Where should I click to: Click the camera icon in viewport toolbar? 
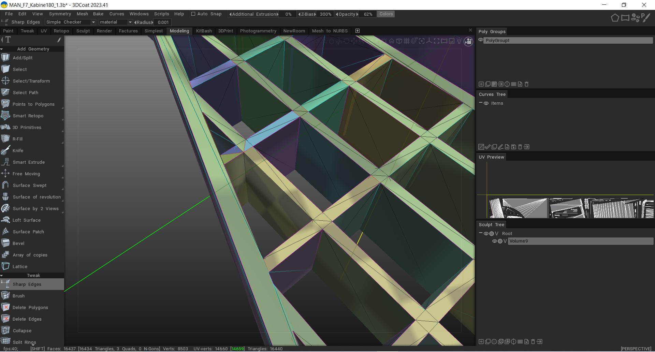[x=468, y=42]
